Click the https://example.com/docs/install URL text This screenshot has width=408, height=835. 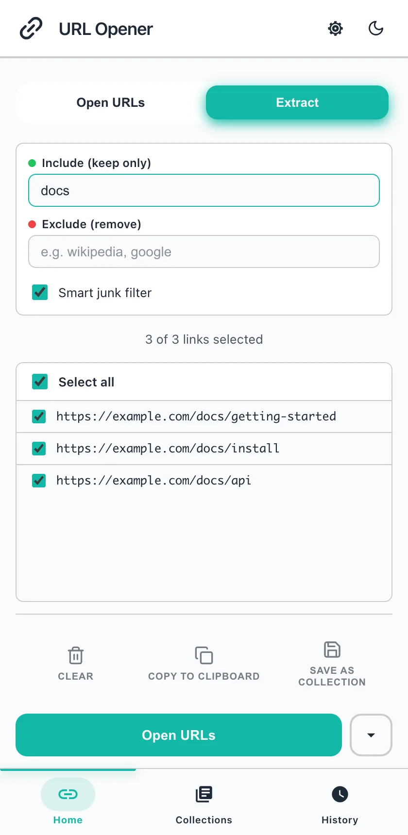(x=168, y=449)
